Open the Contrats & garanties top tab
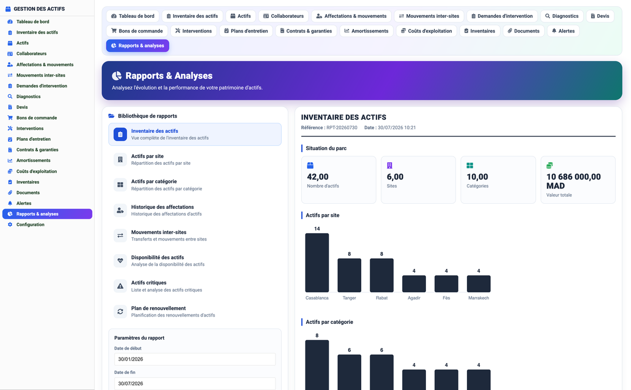The image size is (631, 390). coord(306,31)
